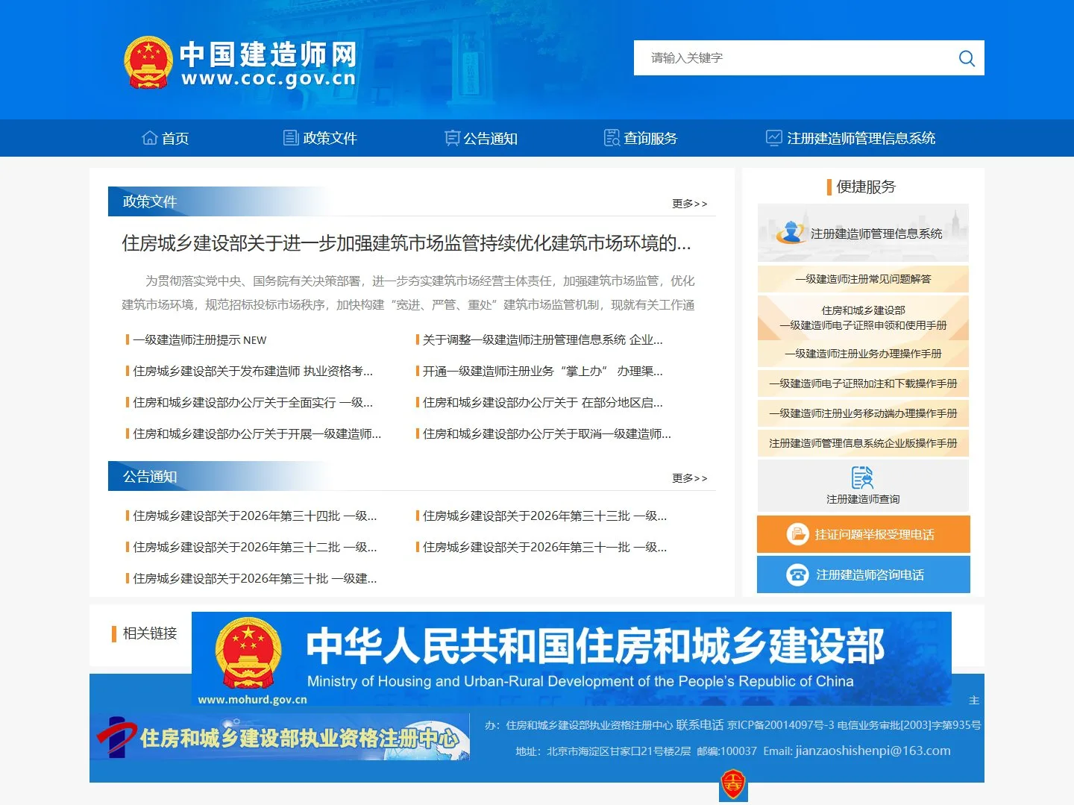Click the search magnifier icon
The height and width of the screenshot is (805, 1074).
coord(967,58)
